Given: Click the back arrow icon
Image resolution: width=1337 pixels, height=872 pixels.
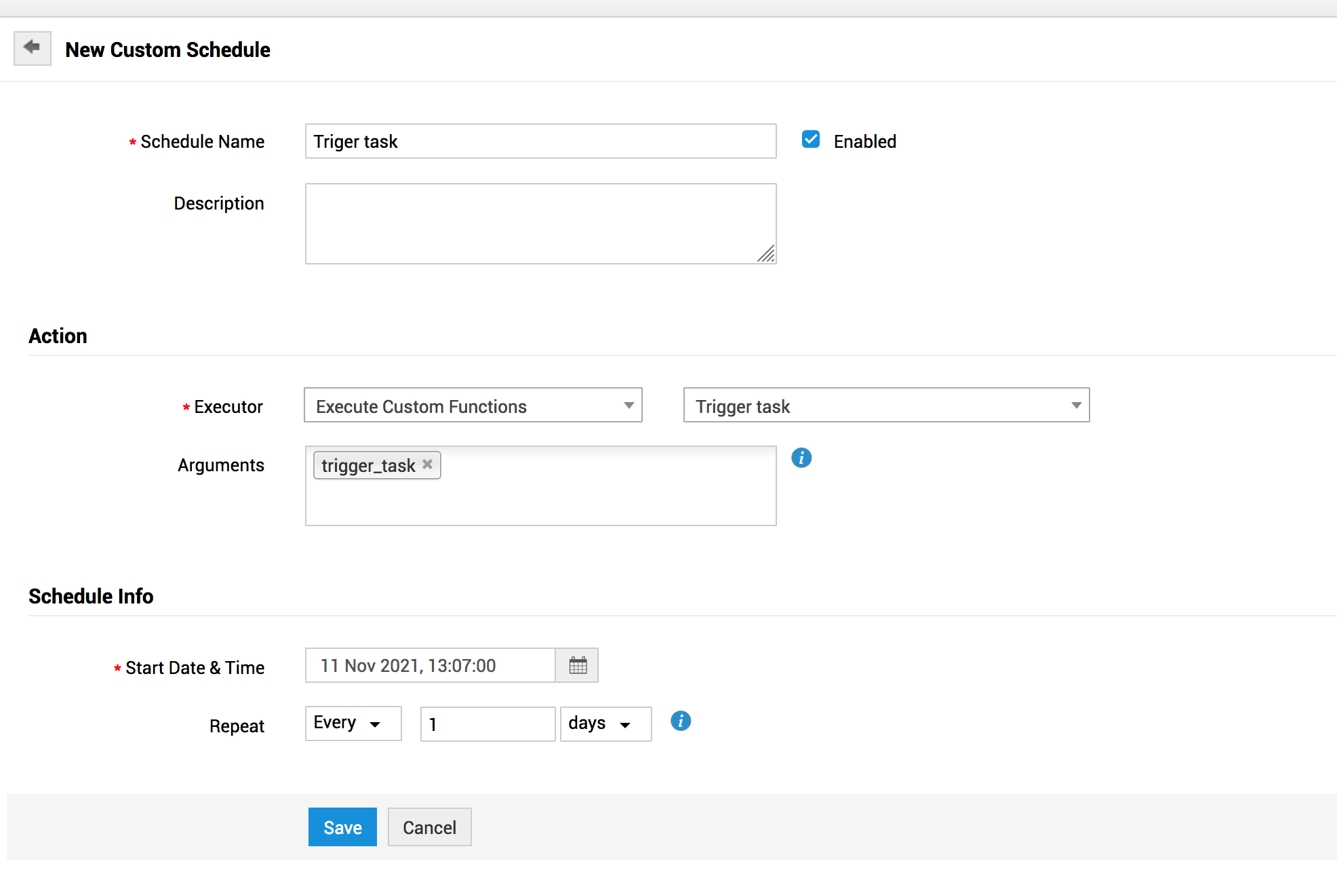Looking at the screenshot, I should 32,48.
